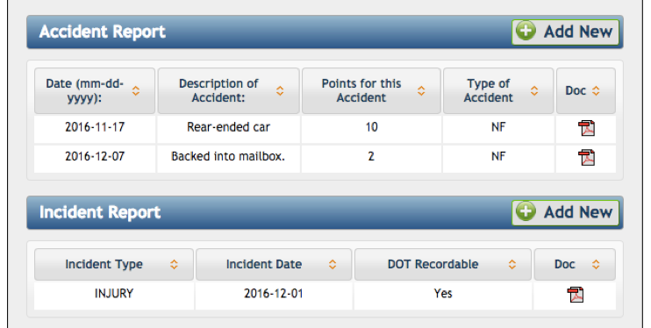Viewport: 651px width, 328px height.
Task: Select the Backed into mailbox description cell
Action: tap(228, 156)
